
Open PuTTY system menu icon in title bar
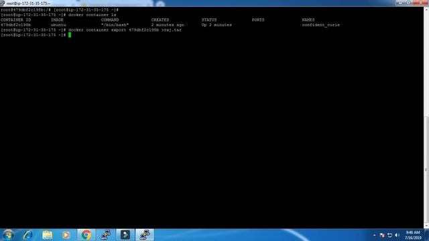(x=3, y=3)
